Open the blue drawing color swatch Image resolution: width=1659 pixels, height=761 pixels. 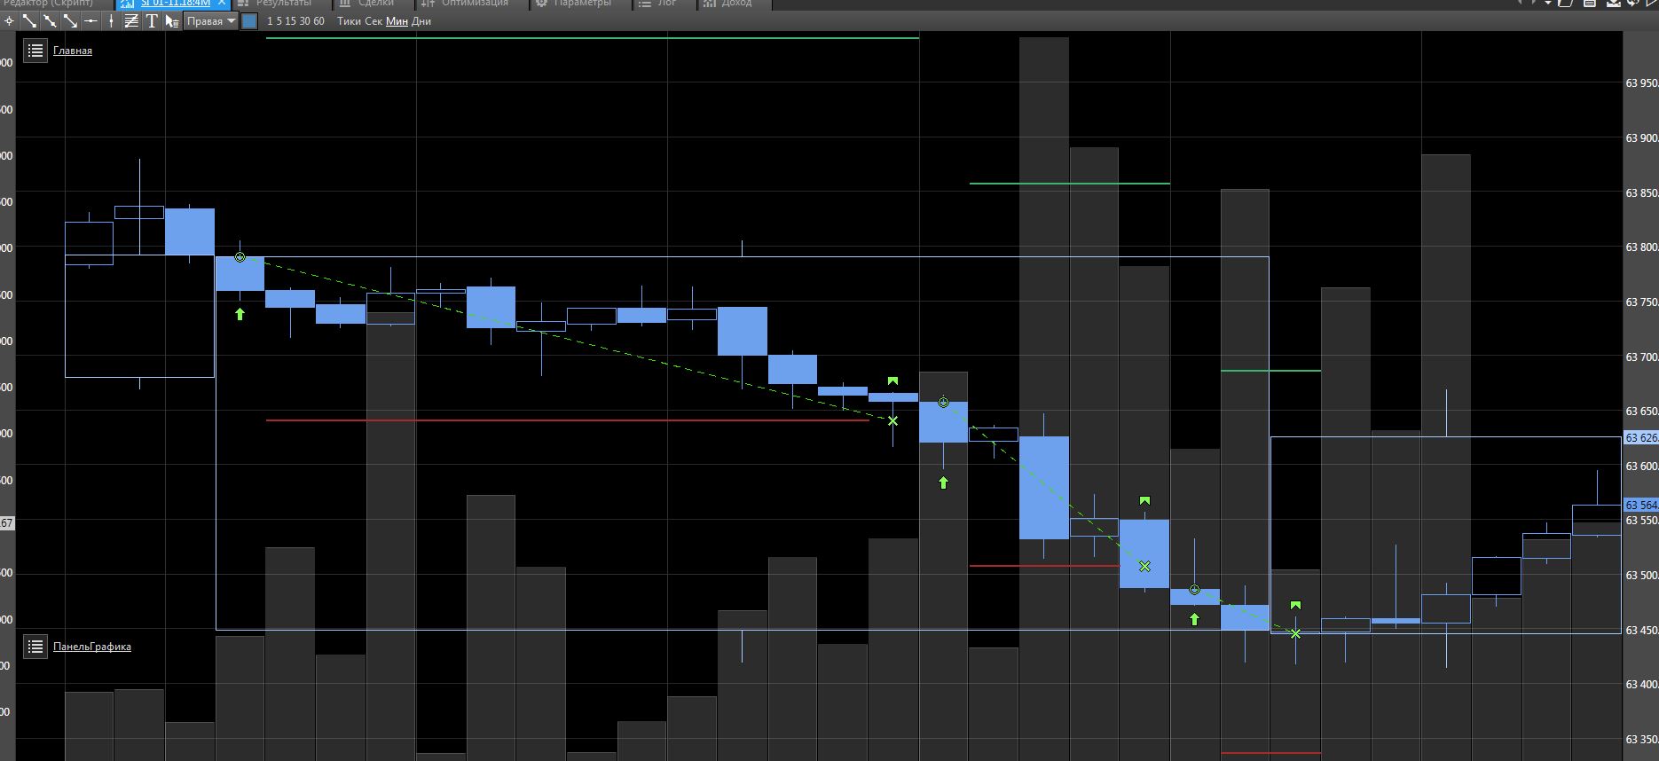coord(249,21)
